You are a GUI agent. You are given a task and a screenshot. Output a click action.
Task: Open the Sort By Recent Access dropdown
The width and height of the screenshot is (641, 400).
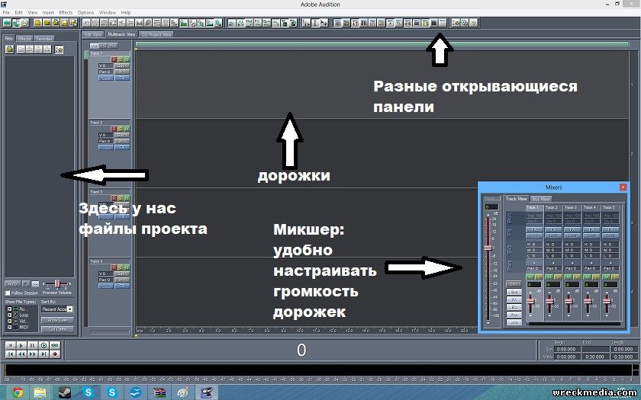point(56,309)
